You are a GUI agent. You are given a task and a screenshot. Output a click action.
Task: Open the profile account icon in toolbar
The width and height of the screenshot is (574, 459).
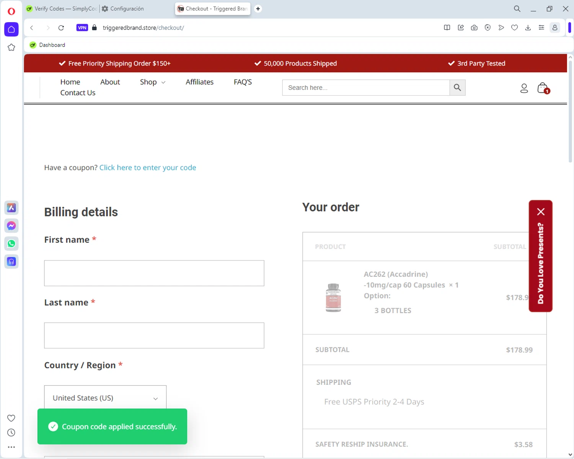point(555,28)
